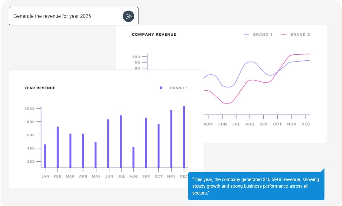Click the Company Revenue chart title
The height and width of the screenshot is (206, 342).
(x=154, y=34)
